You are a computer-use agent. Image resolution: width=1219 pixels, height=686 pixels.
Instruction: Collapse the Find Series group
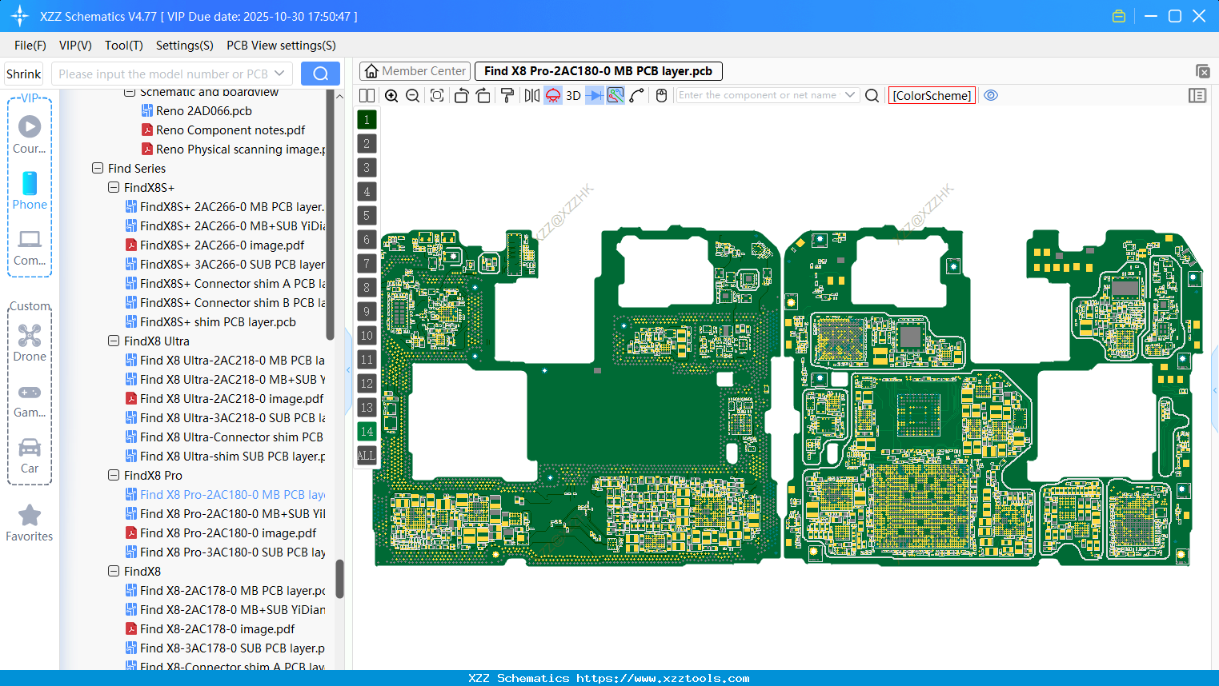click(99, 168)
